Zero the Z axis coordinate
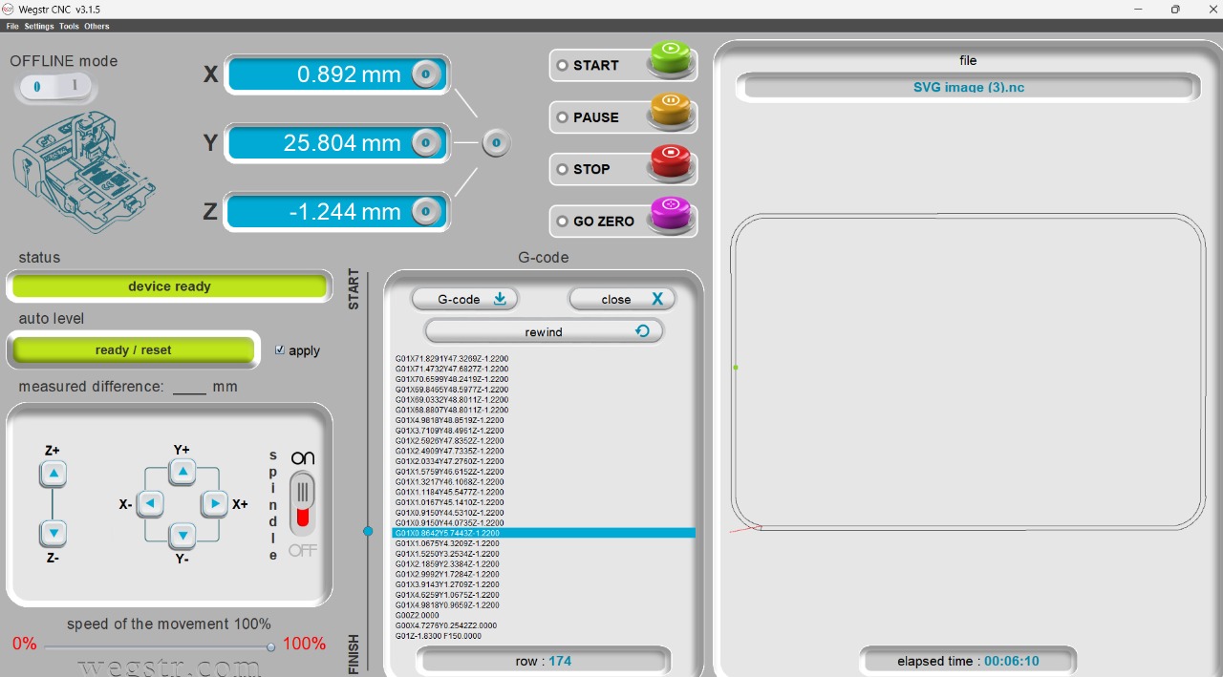1223x677 pixels. 426,212
